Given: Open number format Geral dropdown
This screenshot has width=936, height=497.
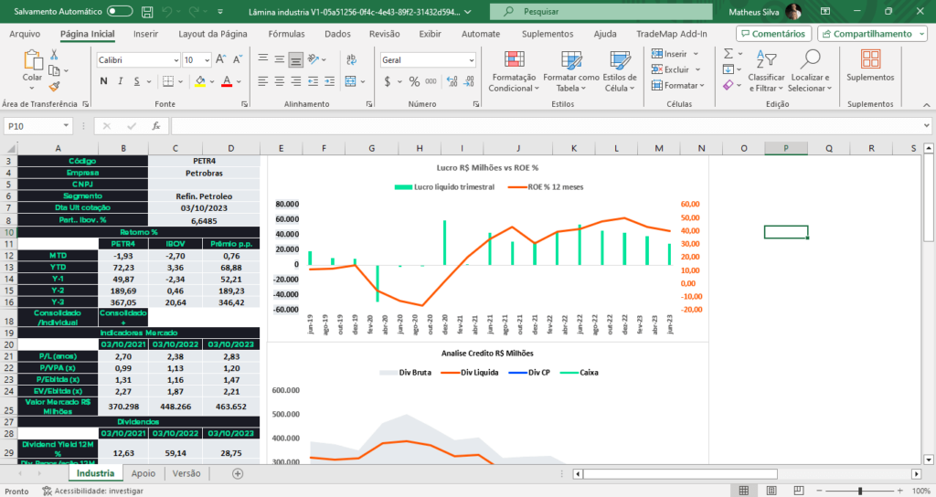Looking at the screenshot, I should pos(472,59).
